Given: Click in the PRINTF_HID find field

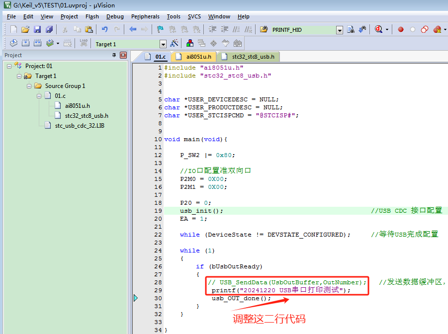Looking at the screenshot, I should (x=303, y=30).
